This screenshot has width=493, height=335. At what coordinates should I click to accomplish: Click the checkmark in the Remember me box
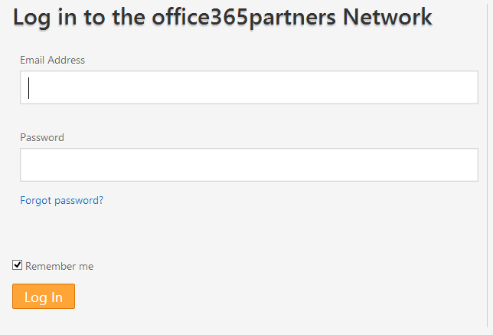18,264
